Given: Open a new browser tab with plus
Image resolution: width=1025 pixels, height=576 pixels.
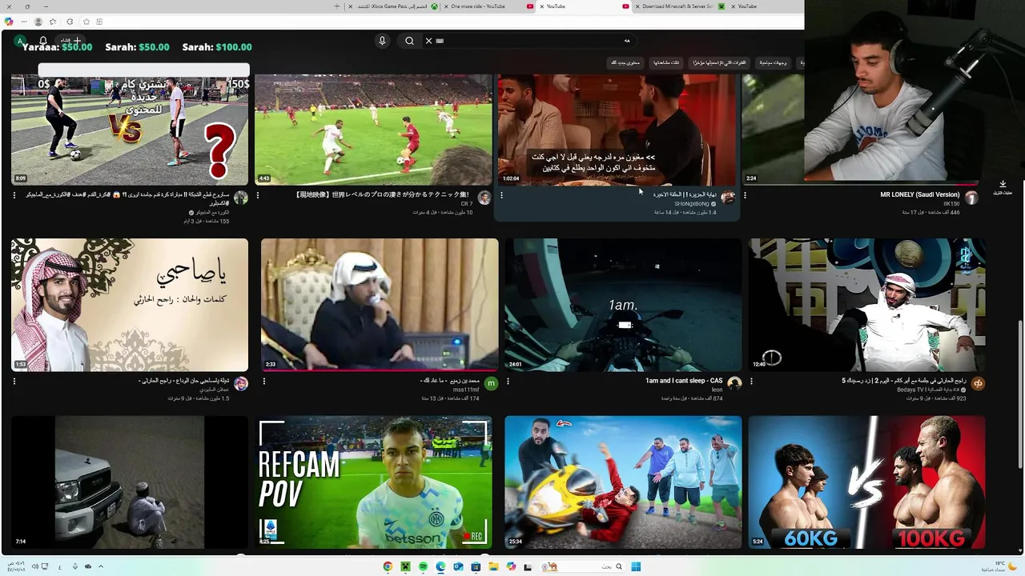Looking at the screenshot, I should point(337,6).
